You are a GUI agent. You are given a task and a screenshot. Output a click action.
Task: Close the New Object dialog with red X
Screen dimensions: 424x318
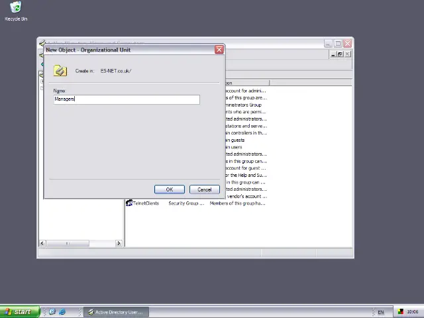coord(219,50)
